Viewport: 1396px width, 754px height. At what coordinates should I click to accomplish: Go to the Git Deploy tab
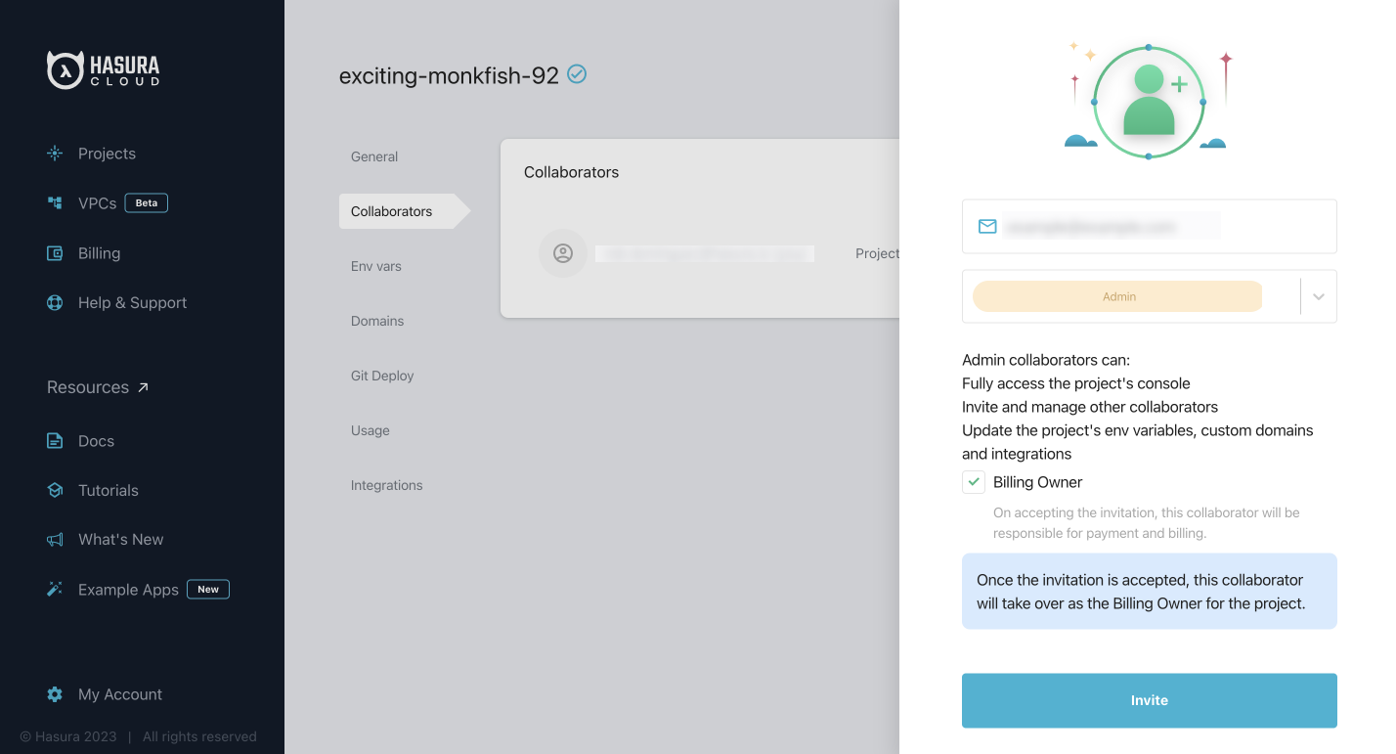382,376
